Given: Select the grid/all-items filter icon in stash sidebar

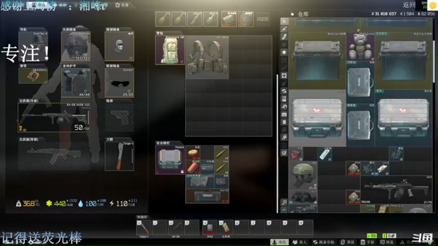Looking at the screenshot, I should (x=284, y=21).
